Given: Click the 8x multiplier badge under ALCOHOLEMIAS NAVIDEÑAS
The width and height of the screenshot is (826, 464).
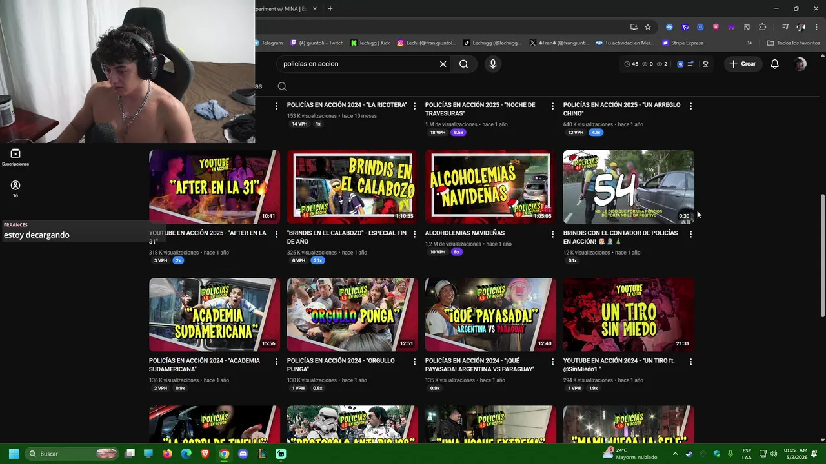Looking at the screenshot, I should coord(456,252).
